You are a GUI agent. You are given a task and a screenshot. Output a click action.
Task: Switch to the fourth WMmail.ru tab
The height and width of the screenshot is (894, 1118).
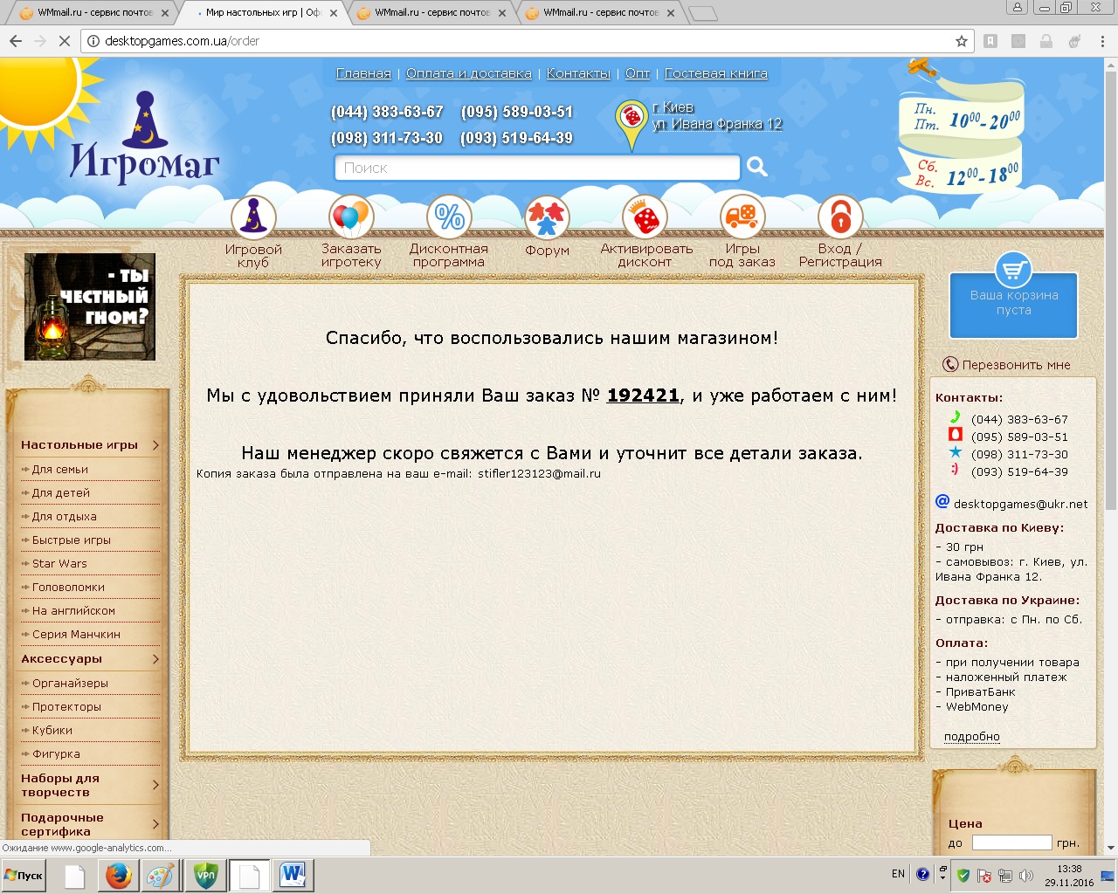[599, 12]
